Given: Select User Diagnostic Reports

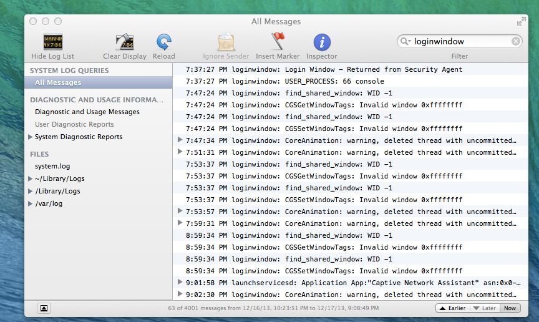Looking at the screenshot, I should coord(74,124).
